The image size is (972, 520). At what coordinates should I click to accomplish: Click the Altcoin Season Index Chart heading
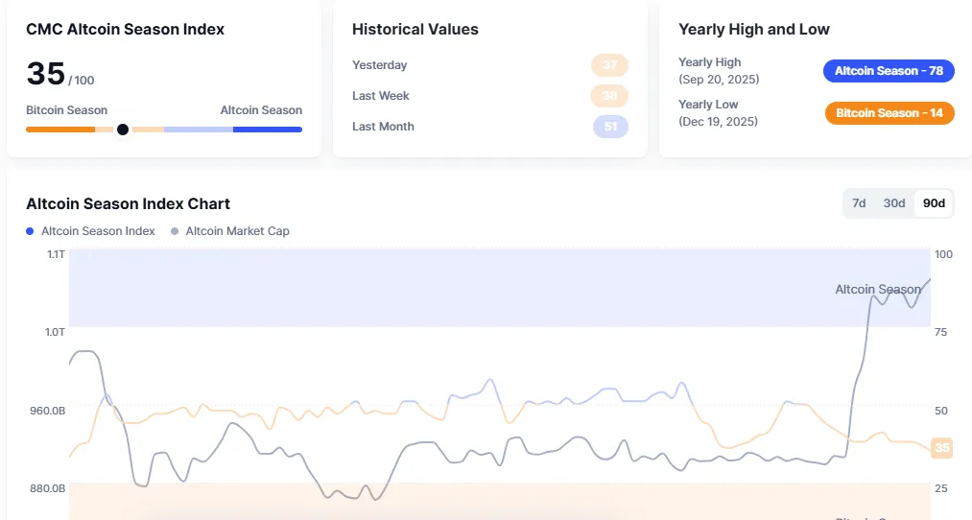point(128,204)
